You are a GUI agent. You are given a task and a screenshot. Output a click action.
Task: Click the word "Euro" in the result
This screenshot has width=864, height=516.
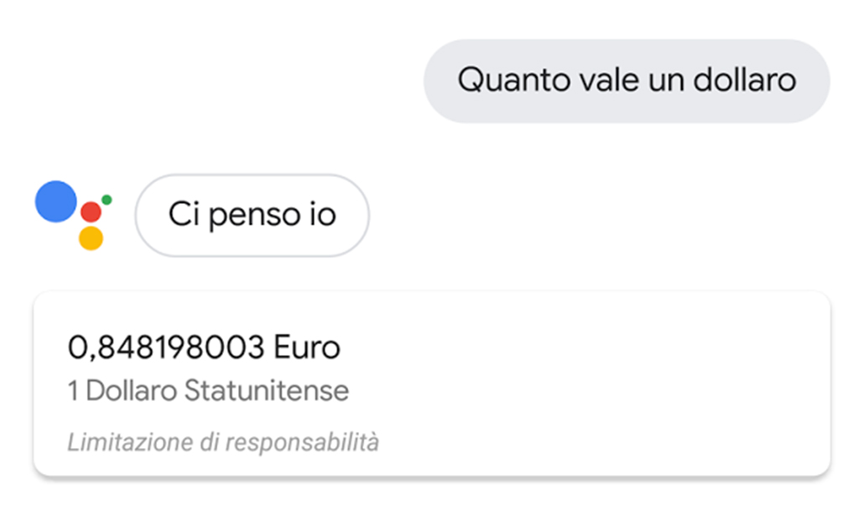308,347
